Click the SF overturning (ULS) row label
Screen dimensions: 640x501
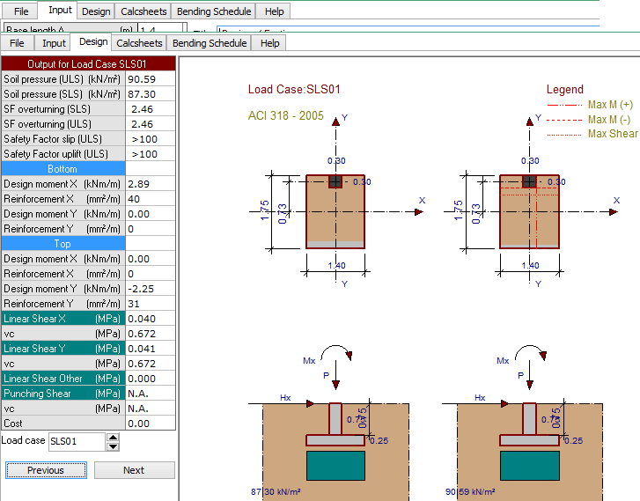point(63,124)
